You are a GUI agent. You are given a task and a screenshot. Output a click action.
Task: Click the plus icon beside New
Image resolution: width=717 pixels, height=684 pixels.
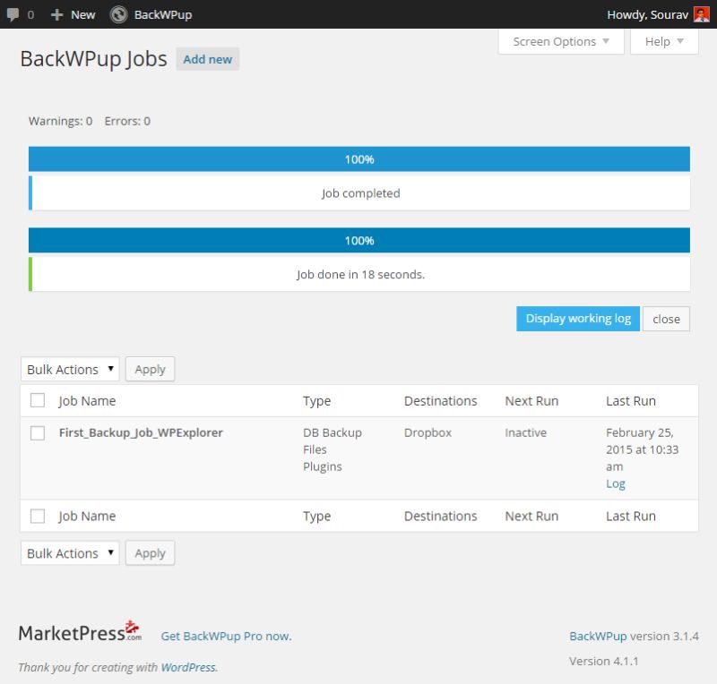56,14
